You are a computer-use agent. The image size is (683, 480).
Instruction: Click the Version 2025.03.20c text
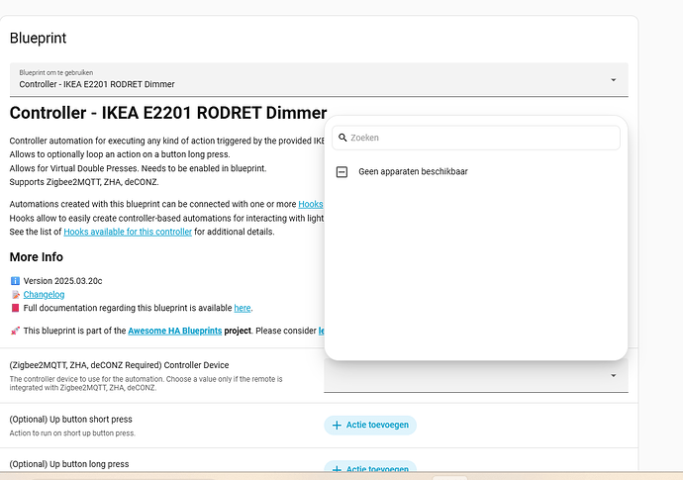point(62,281)
